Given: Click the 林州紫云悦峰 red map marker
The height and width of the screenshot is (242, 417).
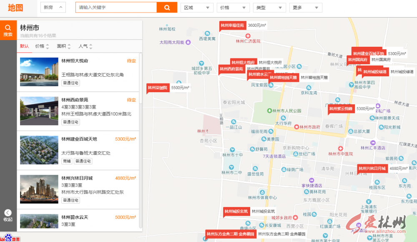Looking at the screenshot, I should coord(341,108).
